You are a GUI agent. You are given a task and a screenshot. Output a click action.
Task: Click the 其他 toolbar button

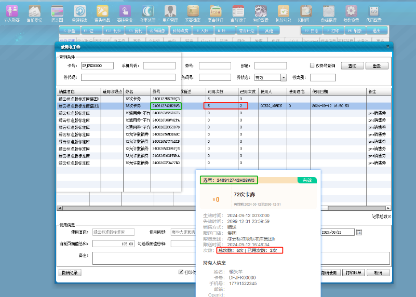tap(269, 31)
